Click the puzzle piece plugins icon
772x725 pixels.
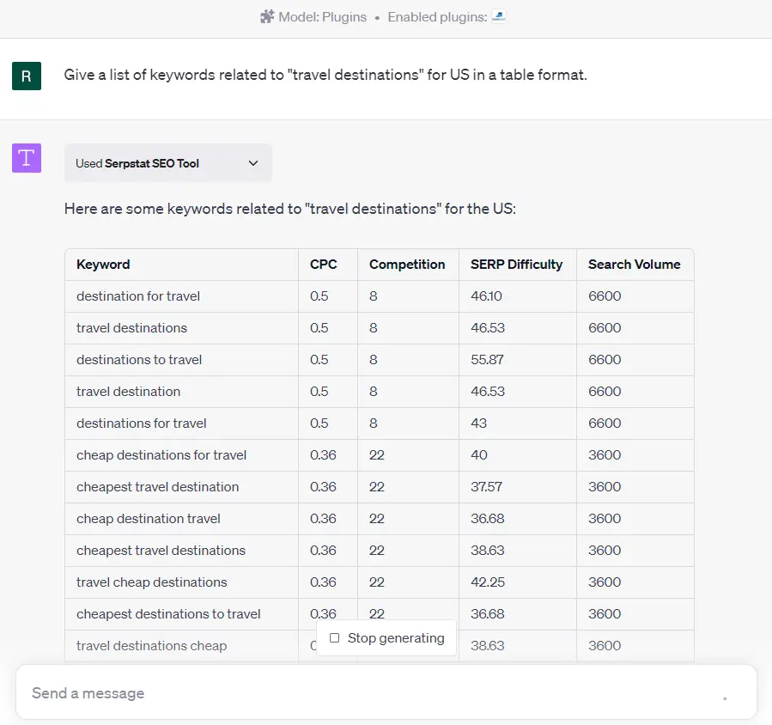pos(267,16)
